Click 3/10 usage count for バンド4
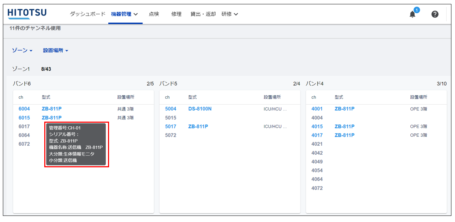The height and width of the screenshot is (222, 455). pyautogui.click(x=442, y=83)
